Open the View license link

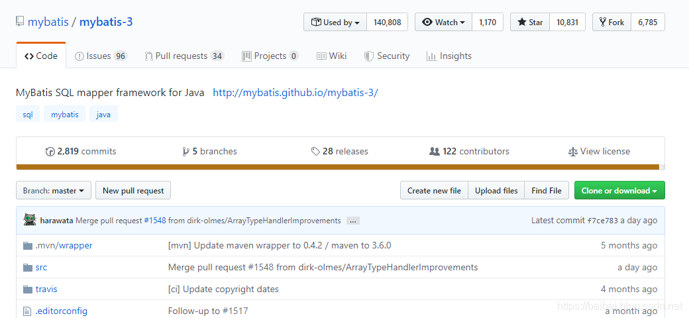point(599,151)
